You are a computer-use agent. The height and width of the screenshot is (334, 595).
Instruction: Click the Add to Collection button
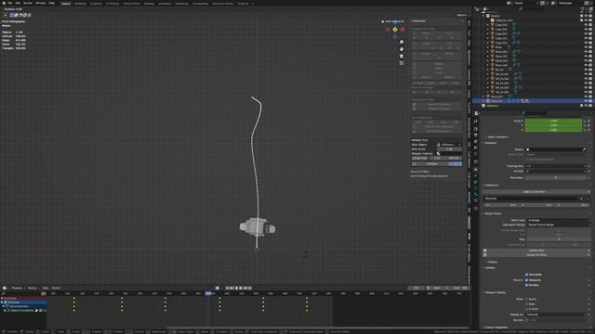pos(534,192)
